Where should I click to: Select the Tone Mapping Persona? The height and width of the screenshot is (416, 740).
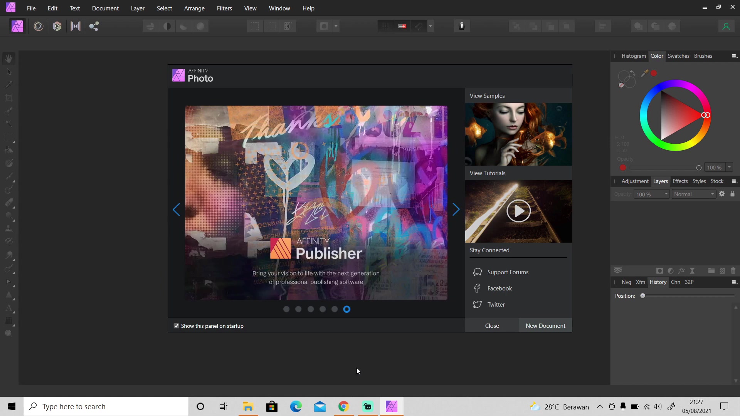[x=76, y=26]
